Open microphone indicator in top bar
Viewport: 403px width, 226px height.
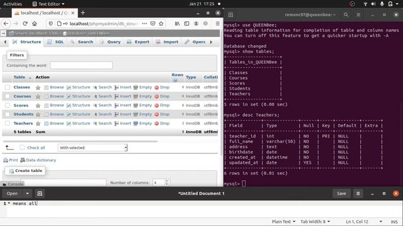point(382,4)
